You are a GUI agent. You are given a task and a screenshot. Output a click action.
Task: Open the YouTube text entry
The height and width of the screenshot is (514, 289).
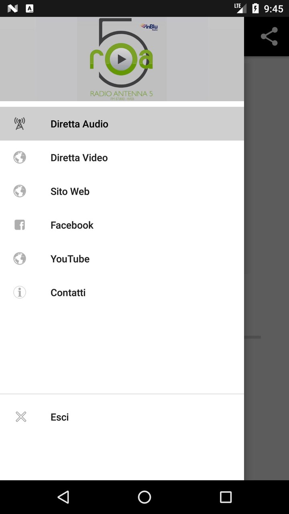(x=70, y=259)
